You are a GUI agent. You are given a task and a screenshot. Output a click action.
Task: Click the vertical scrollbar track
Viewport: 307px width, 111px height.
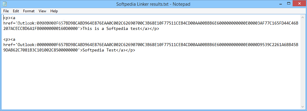pyautogui.click(x=303, y=62)
